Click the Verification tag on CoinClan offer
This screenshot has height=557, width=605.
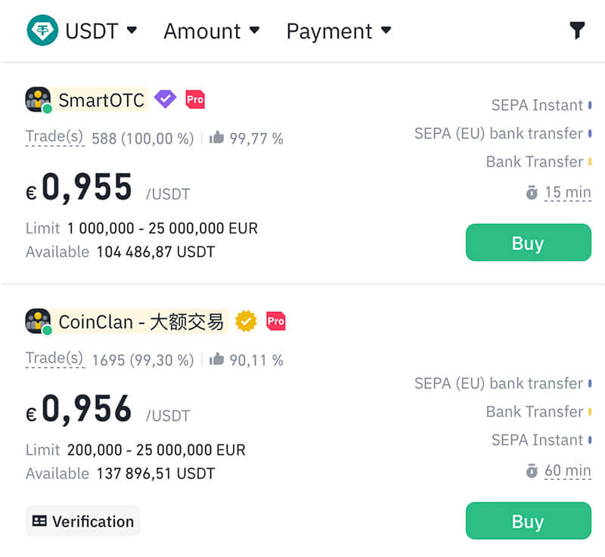(x=83, y=521)
